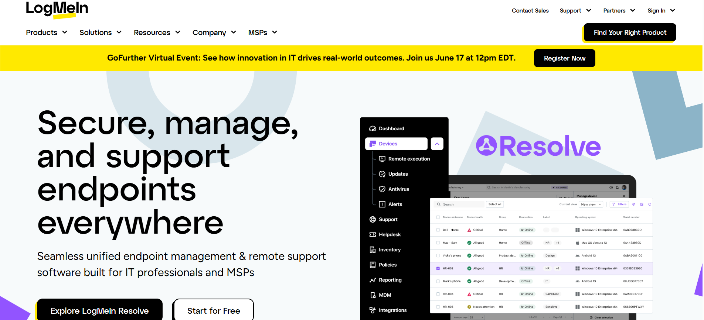This screenshot has height=320, width=704.
Task: Click the Resolve logo graphic
Action: coord(538,146)
